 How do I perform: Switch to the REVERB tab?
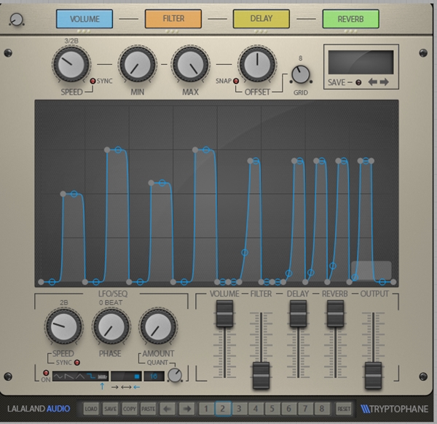[350, 19]
